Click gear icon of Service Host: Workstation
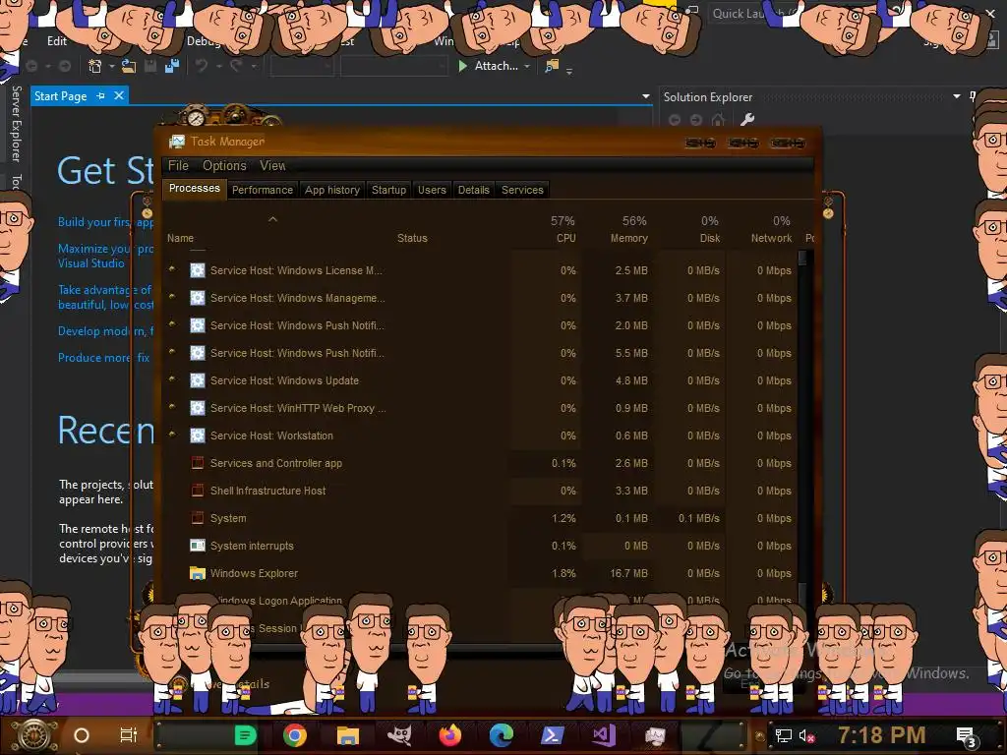The width and height of the screenshot is (1007, 755). [x=197, y=436]
